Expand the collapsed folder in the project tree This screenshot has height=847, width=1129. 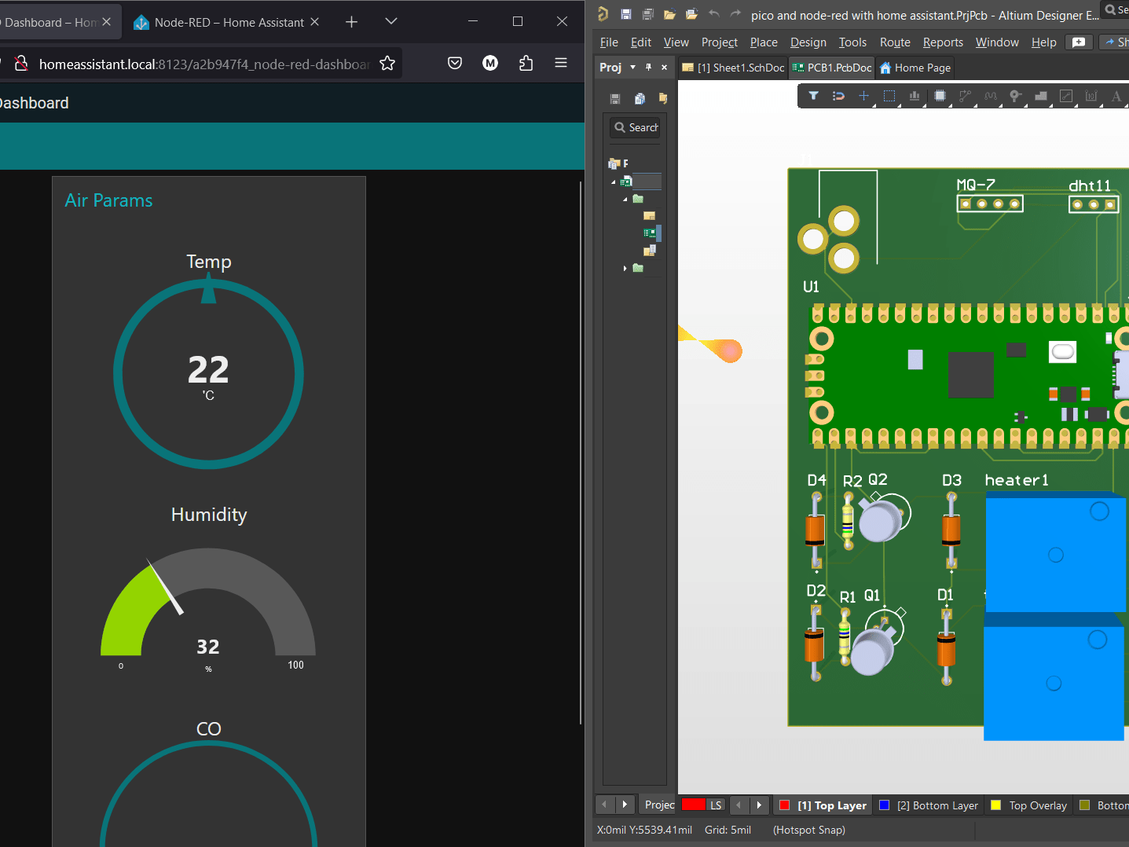tap(625, 268)
